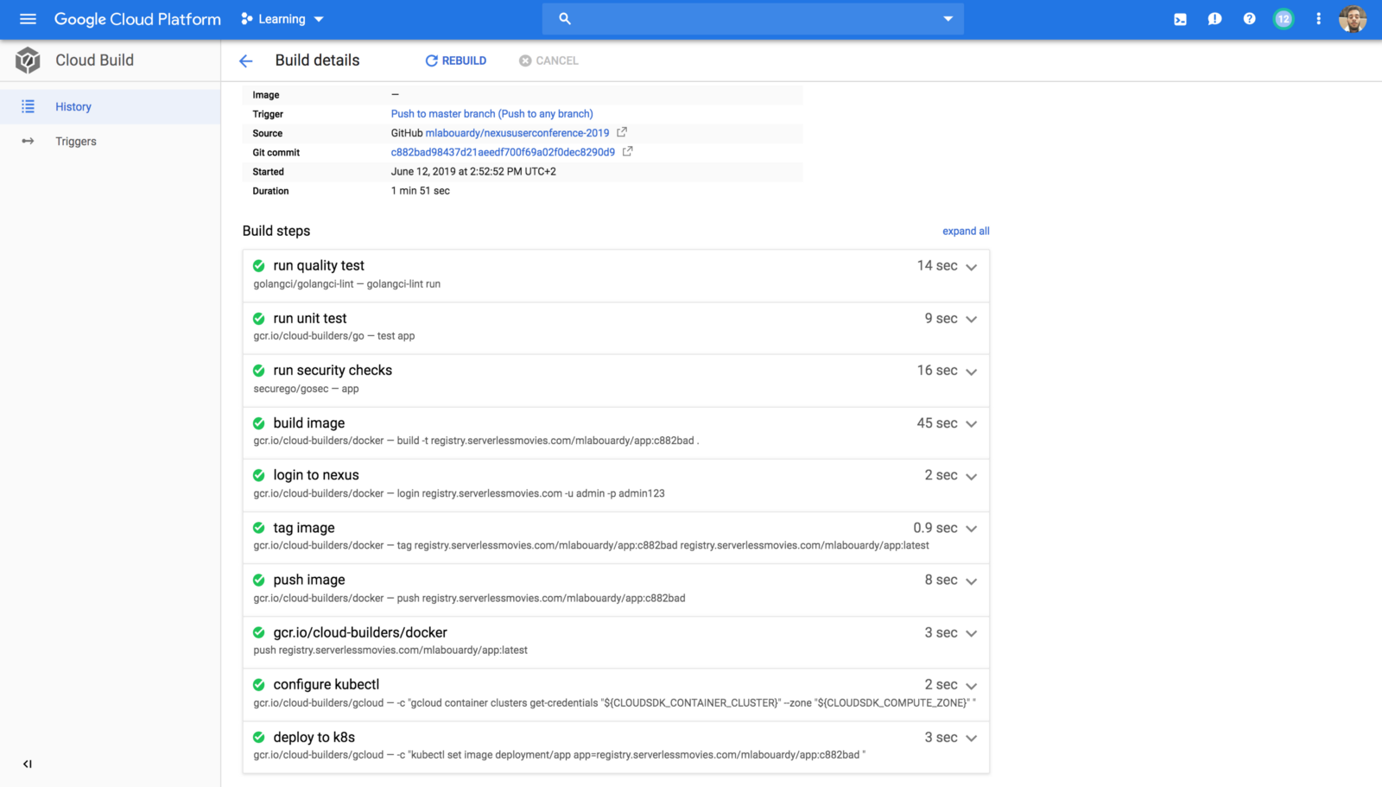Click the CANCEL button
The height and width of the screenshot is (787, 1382).
pyautogui.click(x=548, y=60)
